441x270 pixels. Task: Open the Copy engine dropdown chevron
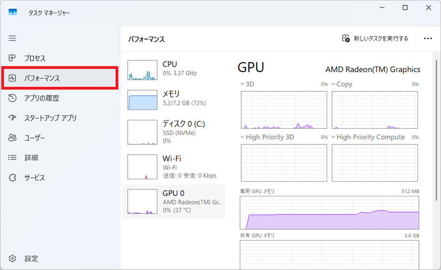(333, 84)
